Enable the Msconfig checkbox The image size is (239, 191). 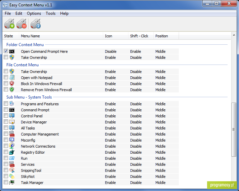pyautogui.click(x=6, y=140)
